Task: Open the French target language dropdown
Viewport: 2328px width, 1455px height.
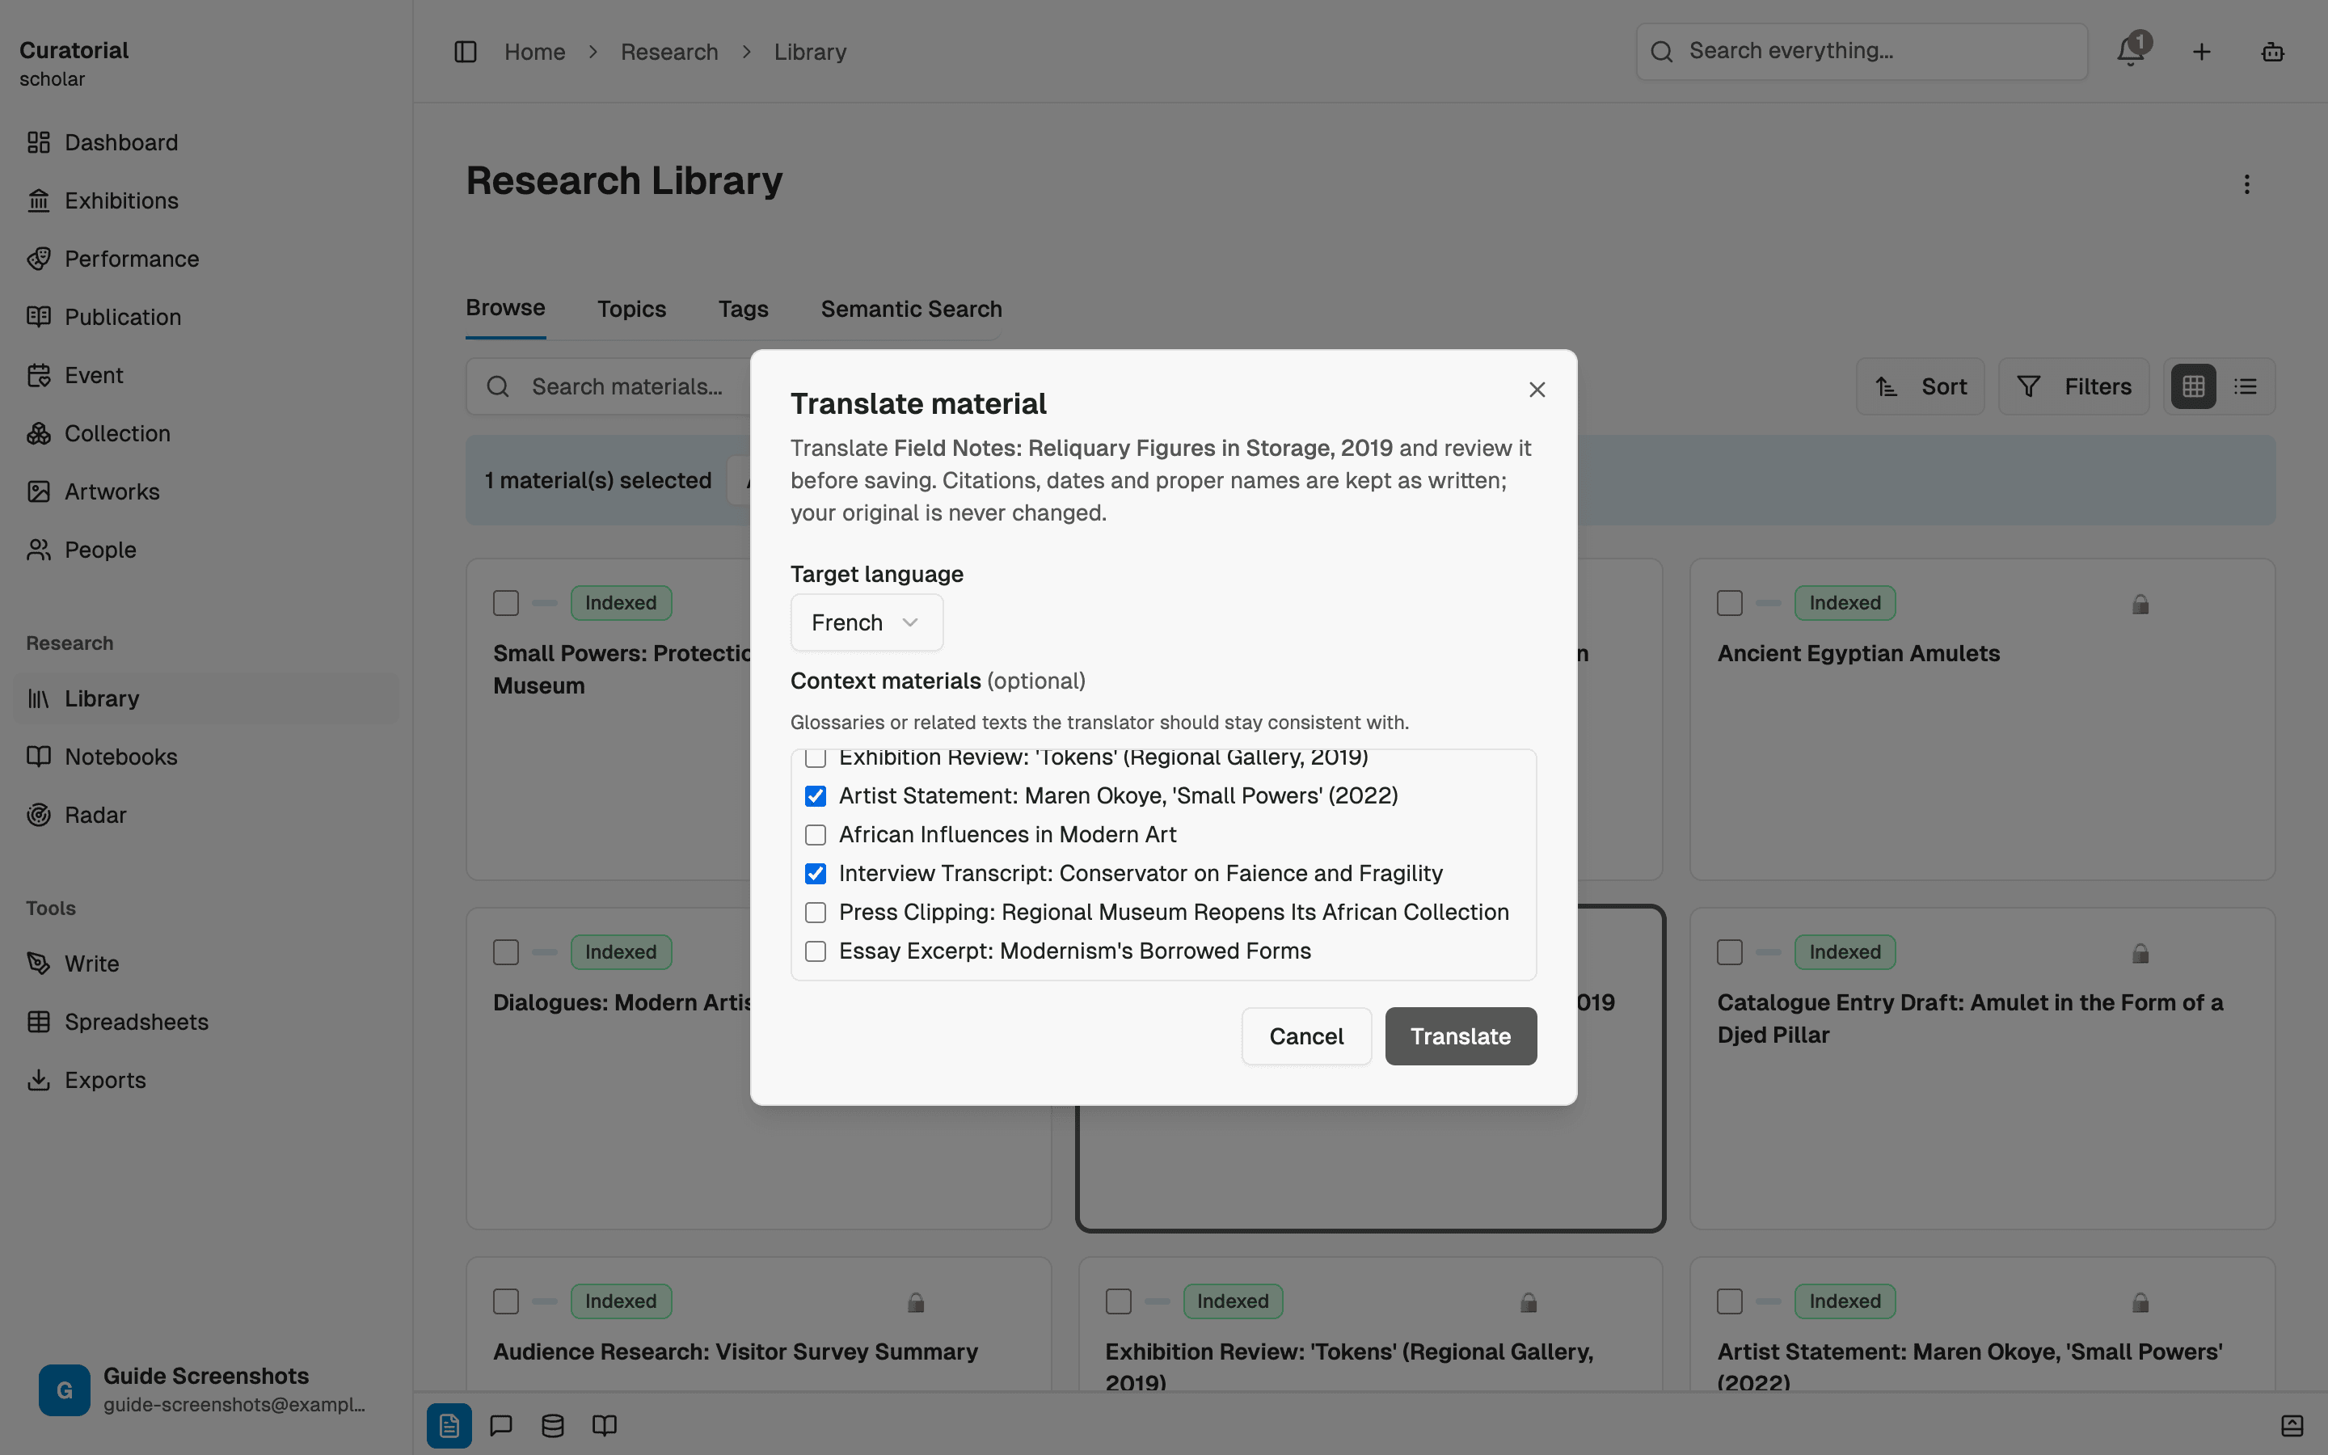Action: 867,622
